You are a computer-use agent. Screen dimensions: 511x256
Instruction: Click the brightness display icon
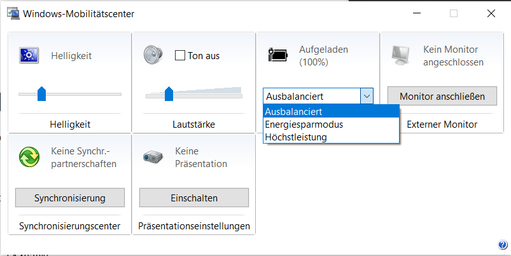coord(29,56)
